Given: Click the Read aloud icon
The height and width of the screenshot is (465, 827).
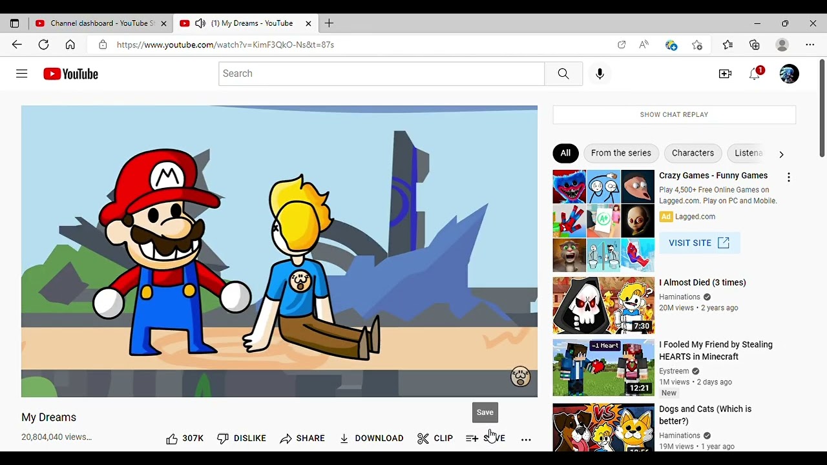Looking at the screenshot, I should [644, 45].
